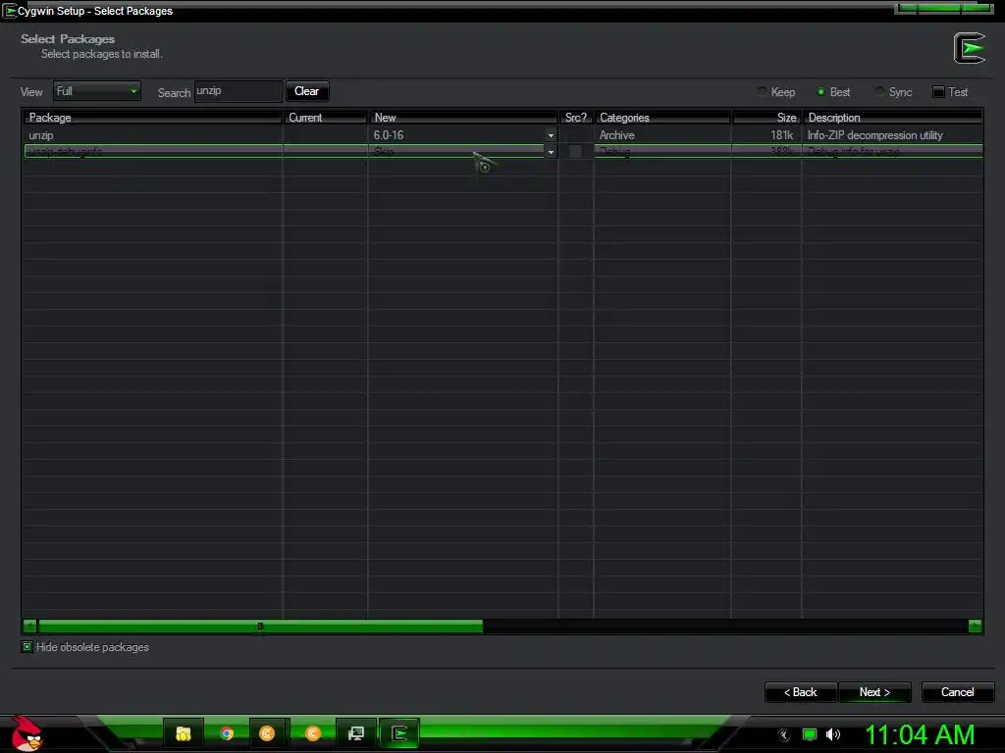Click the Cygwin logo in header
The image size is (1005, 753).
[x=969, y=48]
